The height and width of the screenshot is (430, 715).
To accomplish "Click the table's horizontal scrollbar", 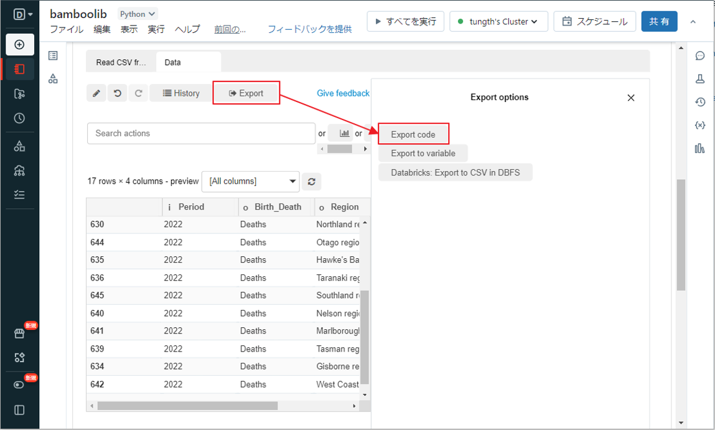I will 187,406.
